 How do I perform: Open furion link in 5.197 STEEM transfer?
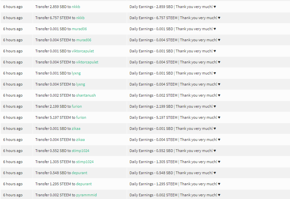81,118
